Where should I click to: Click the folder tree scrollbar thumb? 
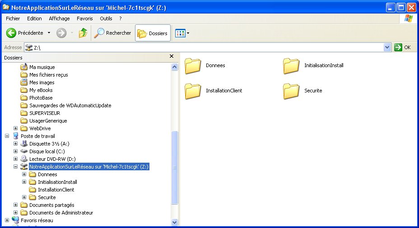[x=174, y=168]
